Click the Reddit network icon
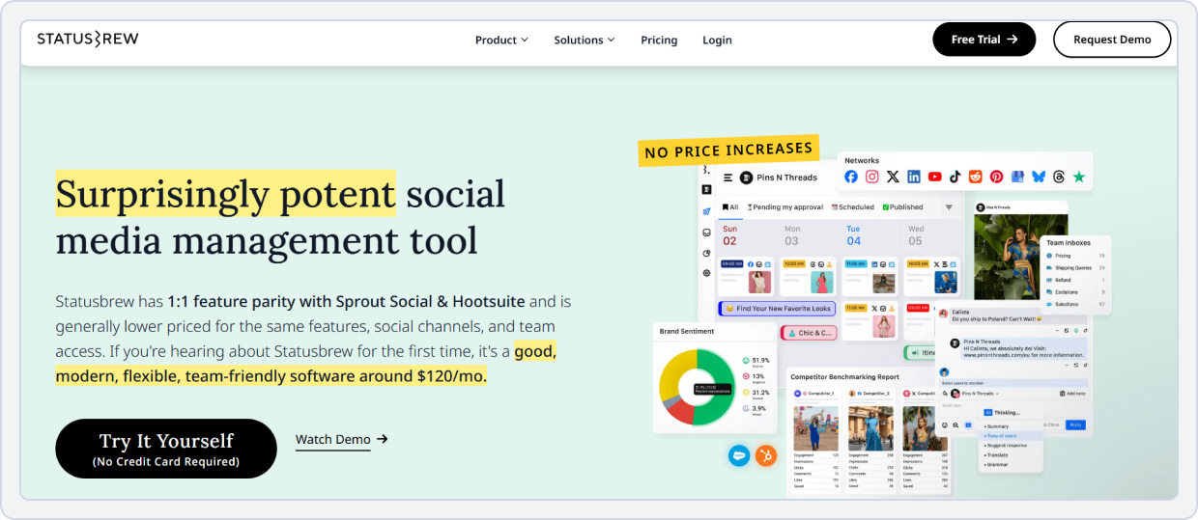1198x520 pixels. tap(975, 177)
